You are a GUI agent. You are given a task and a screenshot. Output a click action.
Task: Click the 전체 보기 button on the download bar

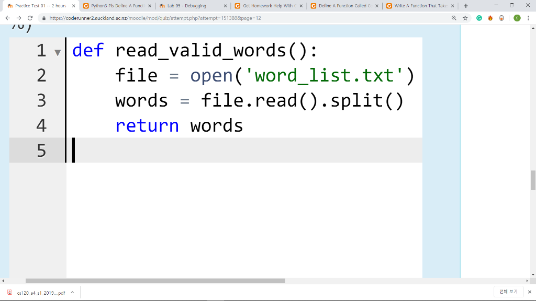(507, 292)
